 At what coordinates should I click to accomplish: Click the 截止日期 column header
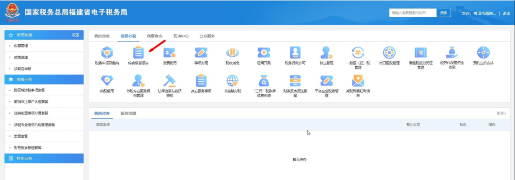pos(413,125)
